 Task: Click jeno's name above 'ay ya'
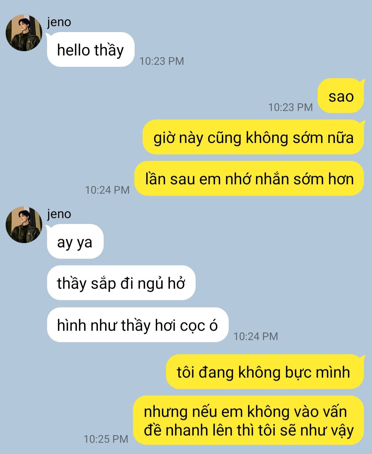59,214
